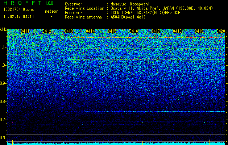Viewport: 228px width, 145px height.
Task: Click the yellow meteor spike near 0419
Action: (x=210, y=142)
